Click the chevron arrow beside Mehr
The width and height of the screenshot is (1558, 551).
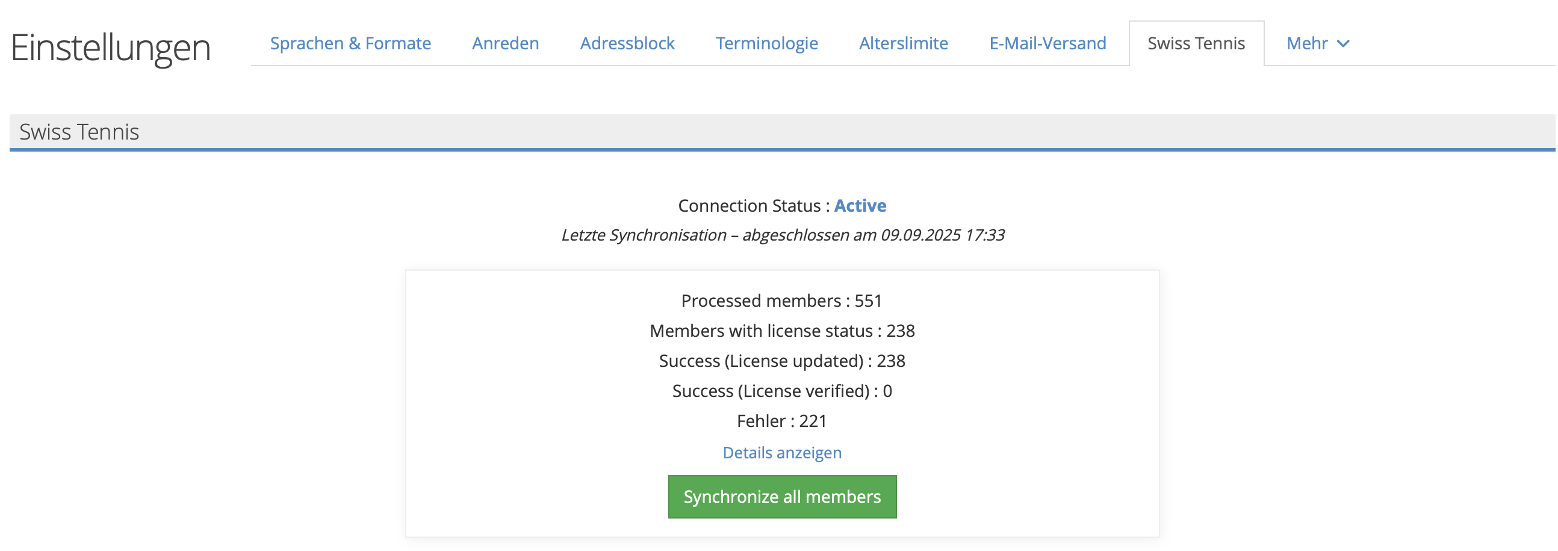tap(1343, 44)
